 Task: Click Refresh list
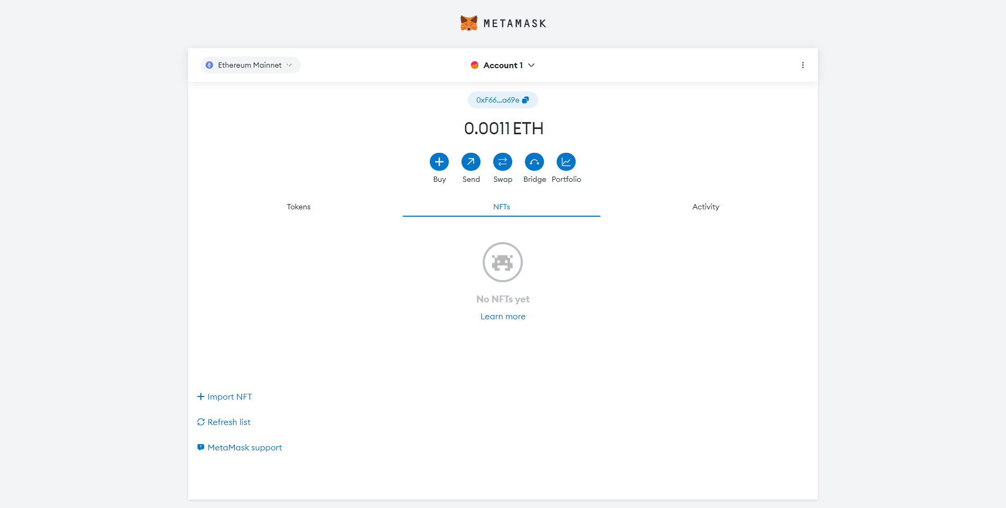[x=224, y=422]
